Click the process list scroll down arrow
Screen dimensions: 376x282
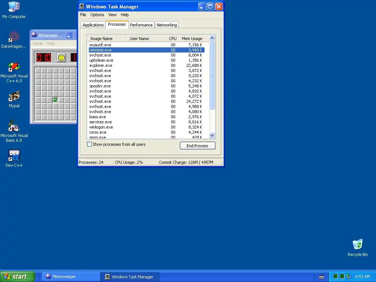(212, 135)
